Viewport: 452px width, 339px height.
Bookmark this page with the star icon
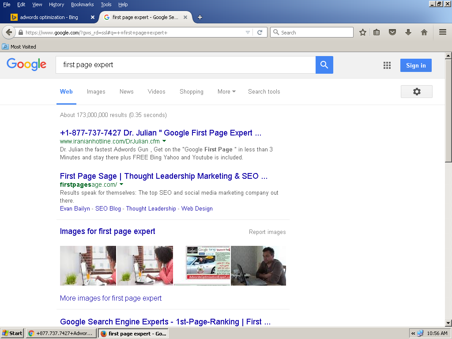363,32
